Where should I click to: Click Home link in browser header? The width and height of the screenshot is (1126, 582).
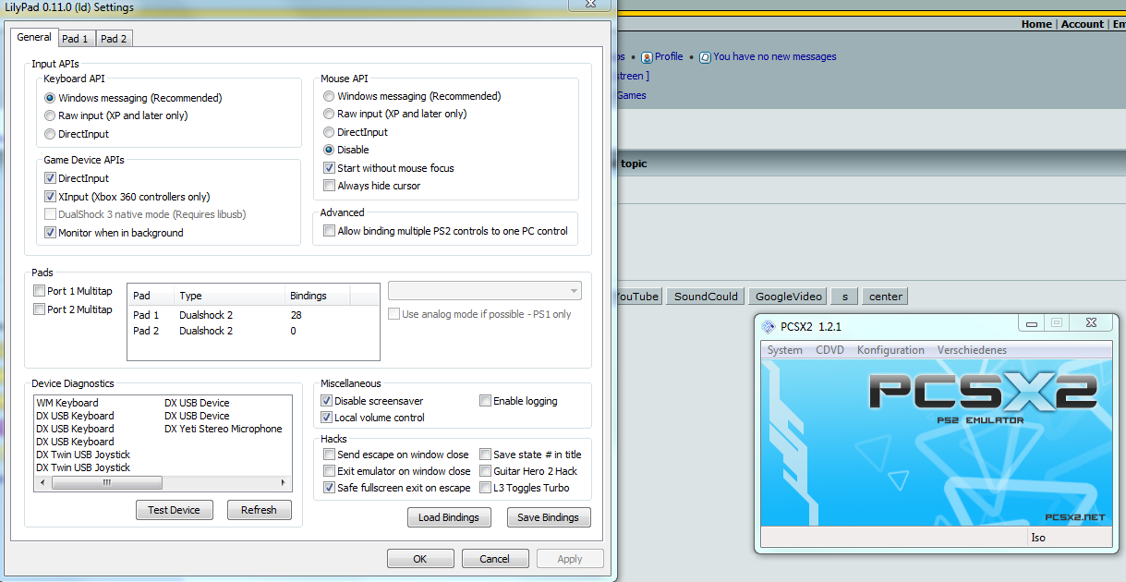tap(1036, 24)
